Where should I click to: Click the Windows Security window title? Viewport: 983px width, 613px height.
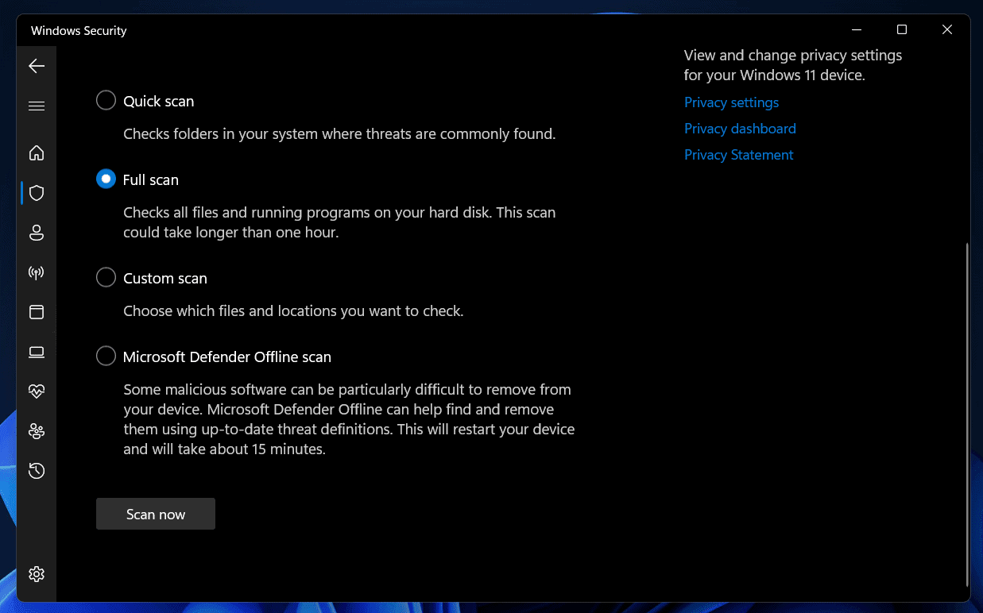point(79,31)
